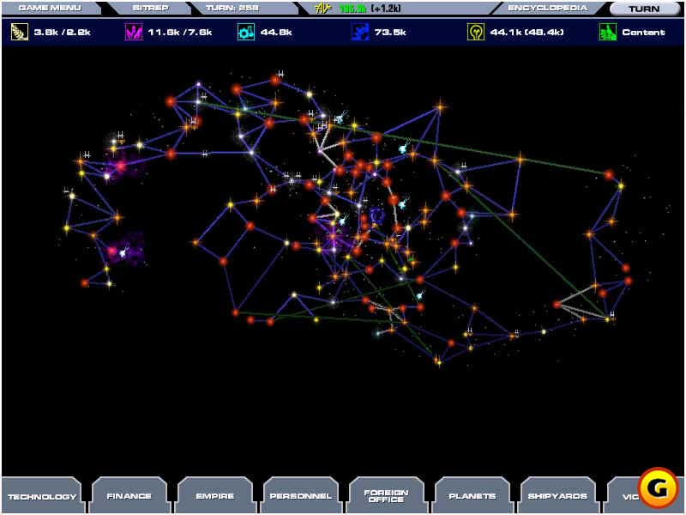Go to the Foreign Office
This screenshot has height=515, width=686.
[x=386, y=496]
